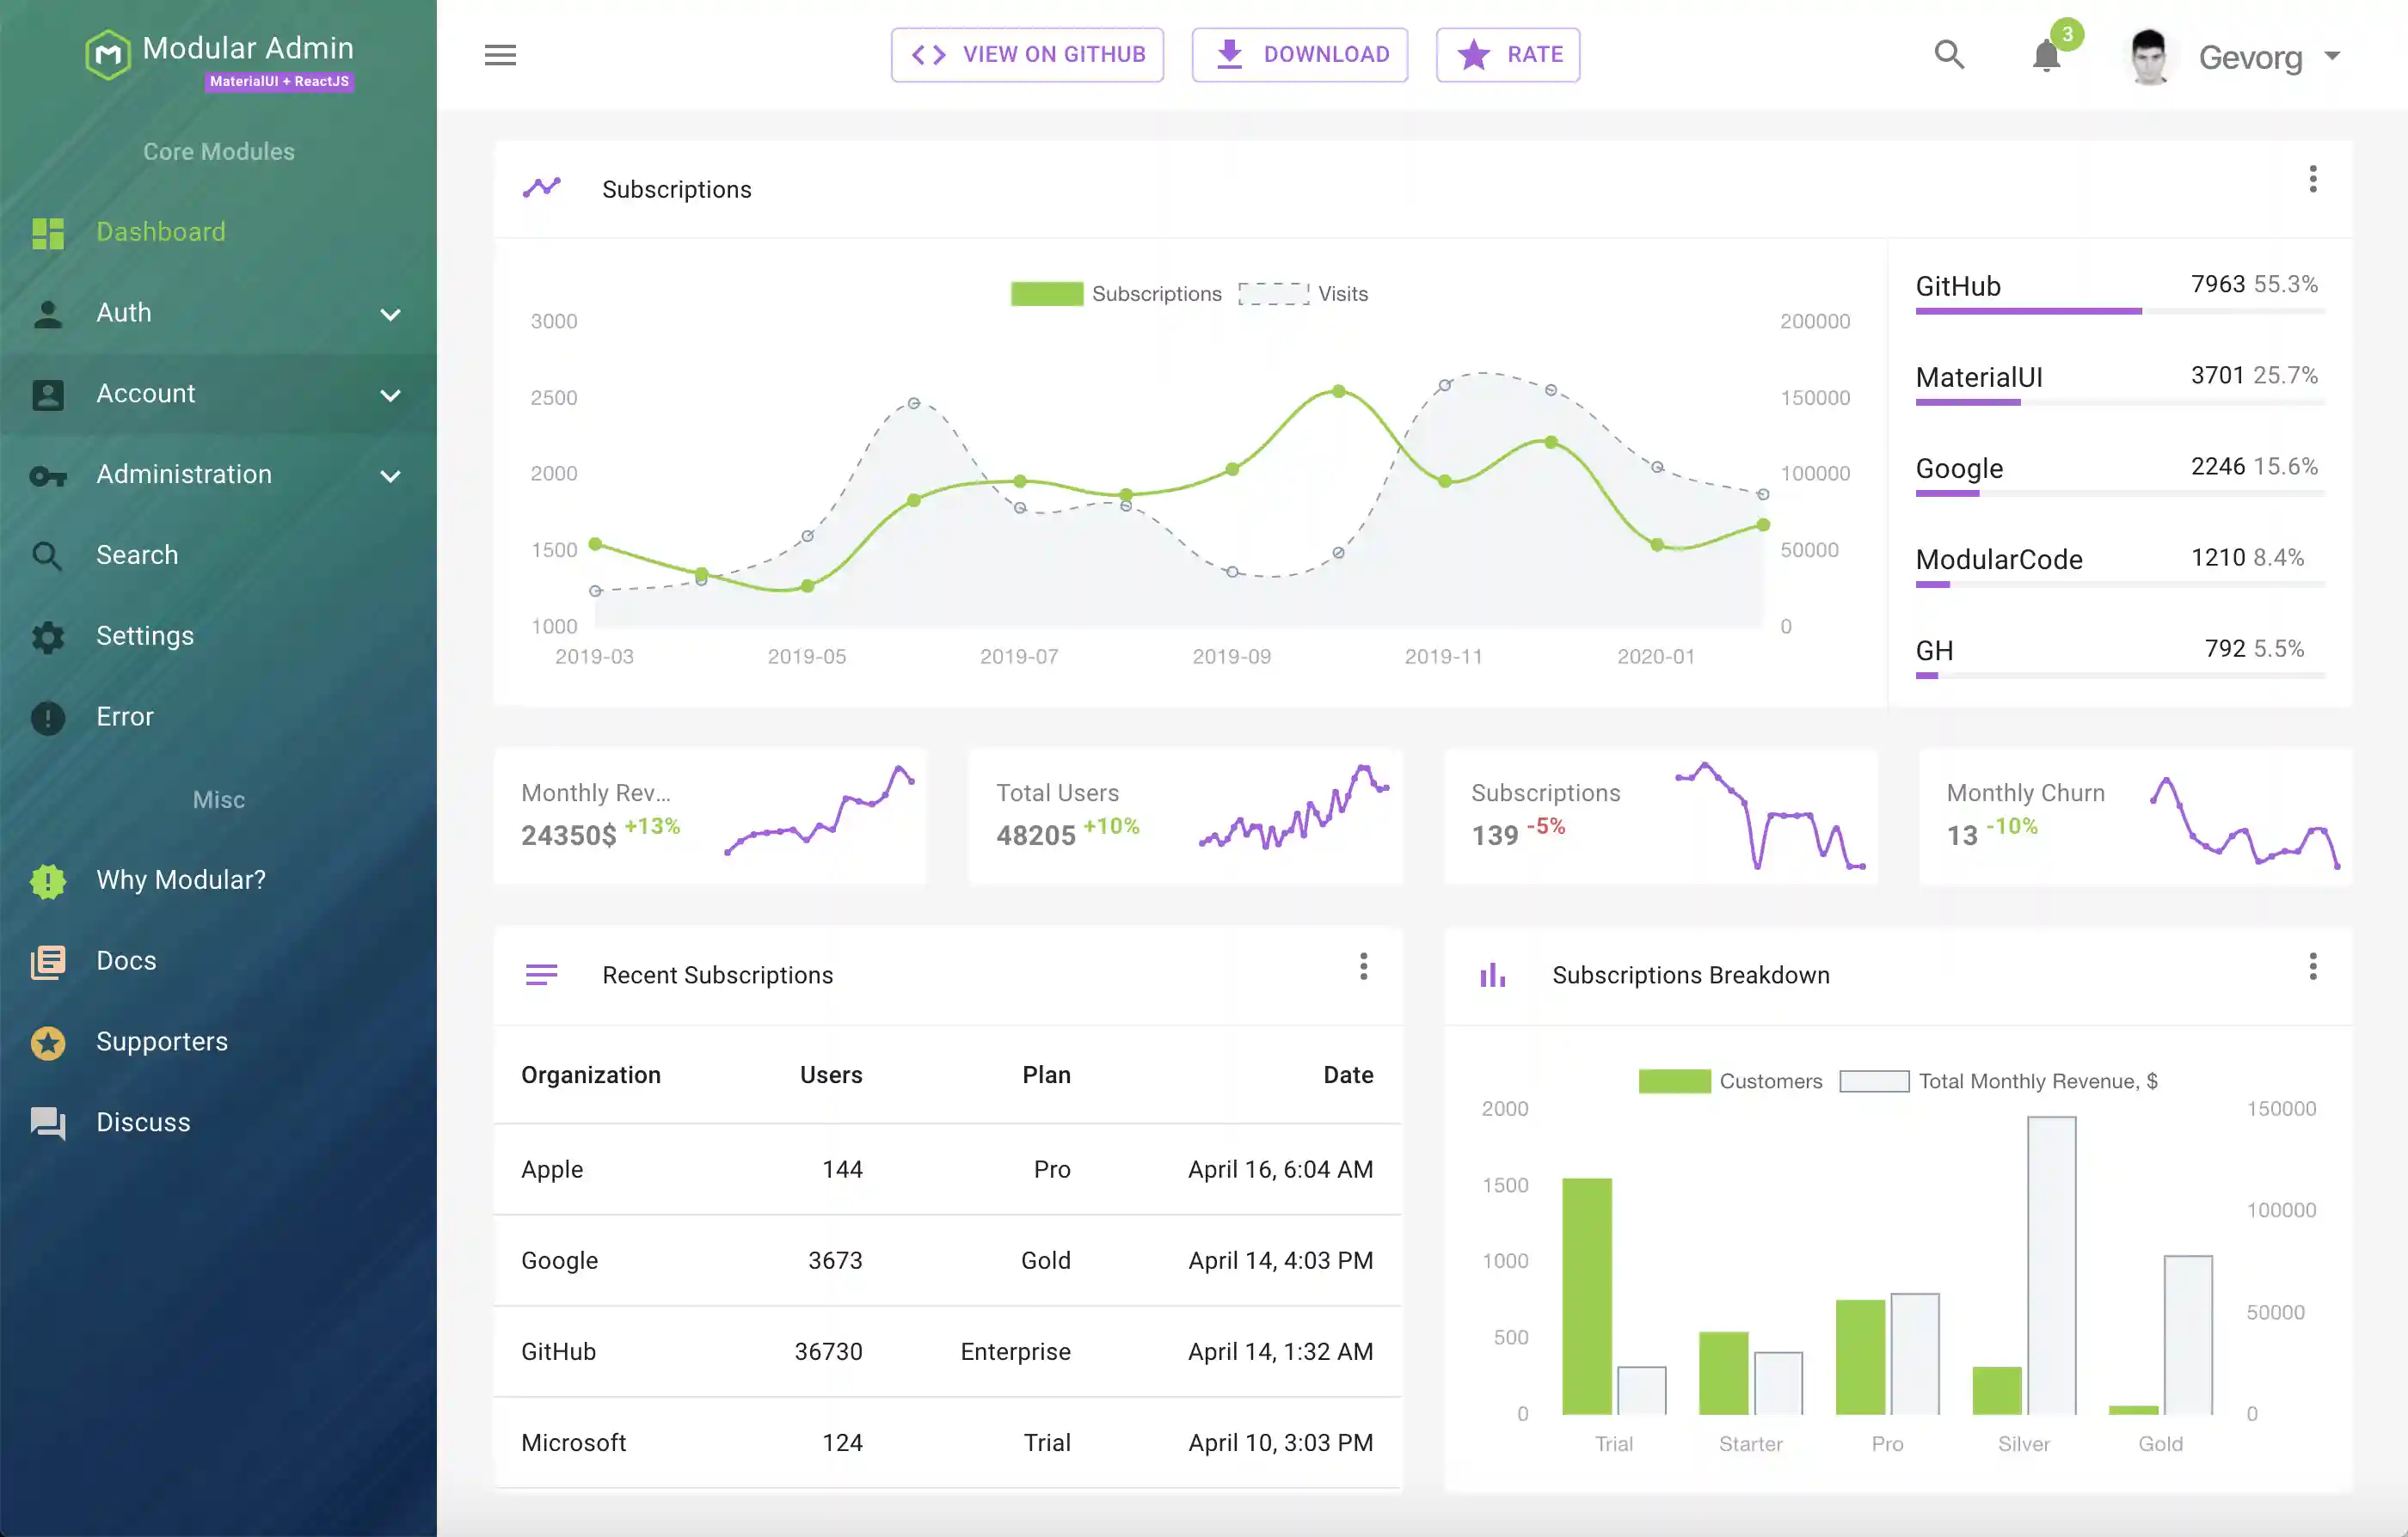Image resolution: width=2408 pixels, height=1537 pixels.
Task: Go to Settings in the sidebar
Action: tap(145, 635)
